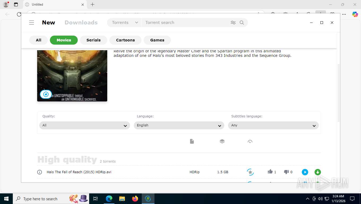Show info for Halo HDRip torrent
Image resolution: width=361 pixels, height=204 pixels.
click(x=40, y=172)
